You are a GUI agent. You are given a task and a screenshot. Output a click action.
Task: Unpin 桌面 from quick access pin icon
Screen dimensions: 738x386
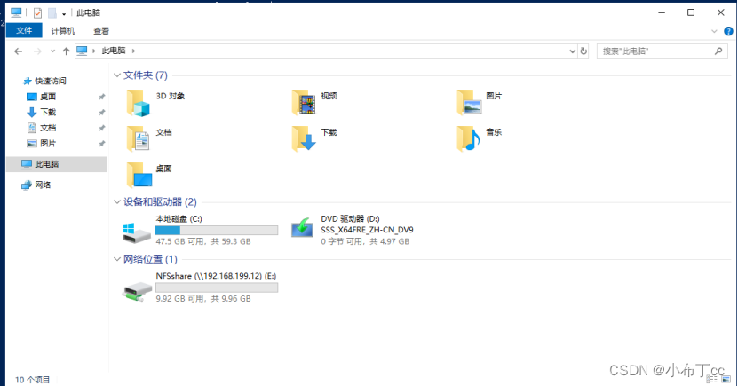[101, 97]
